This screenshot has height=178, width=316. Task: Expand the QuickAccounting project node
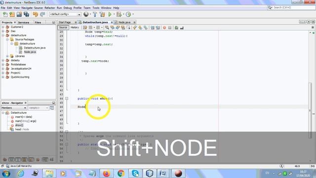pos(3,77)
